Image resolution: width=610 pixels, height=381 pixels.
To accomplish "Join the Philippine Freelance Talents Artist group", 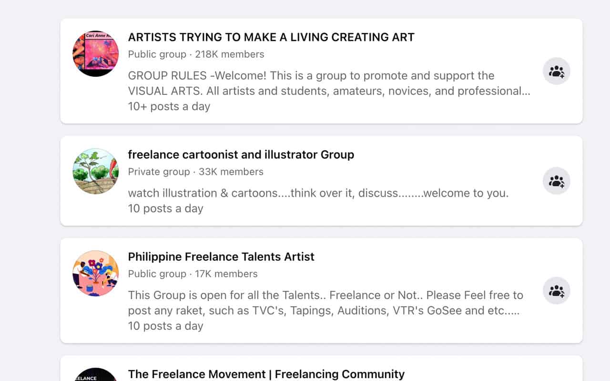I will click(556, 291).
